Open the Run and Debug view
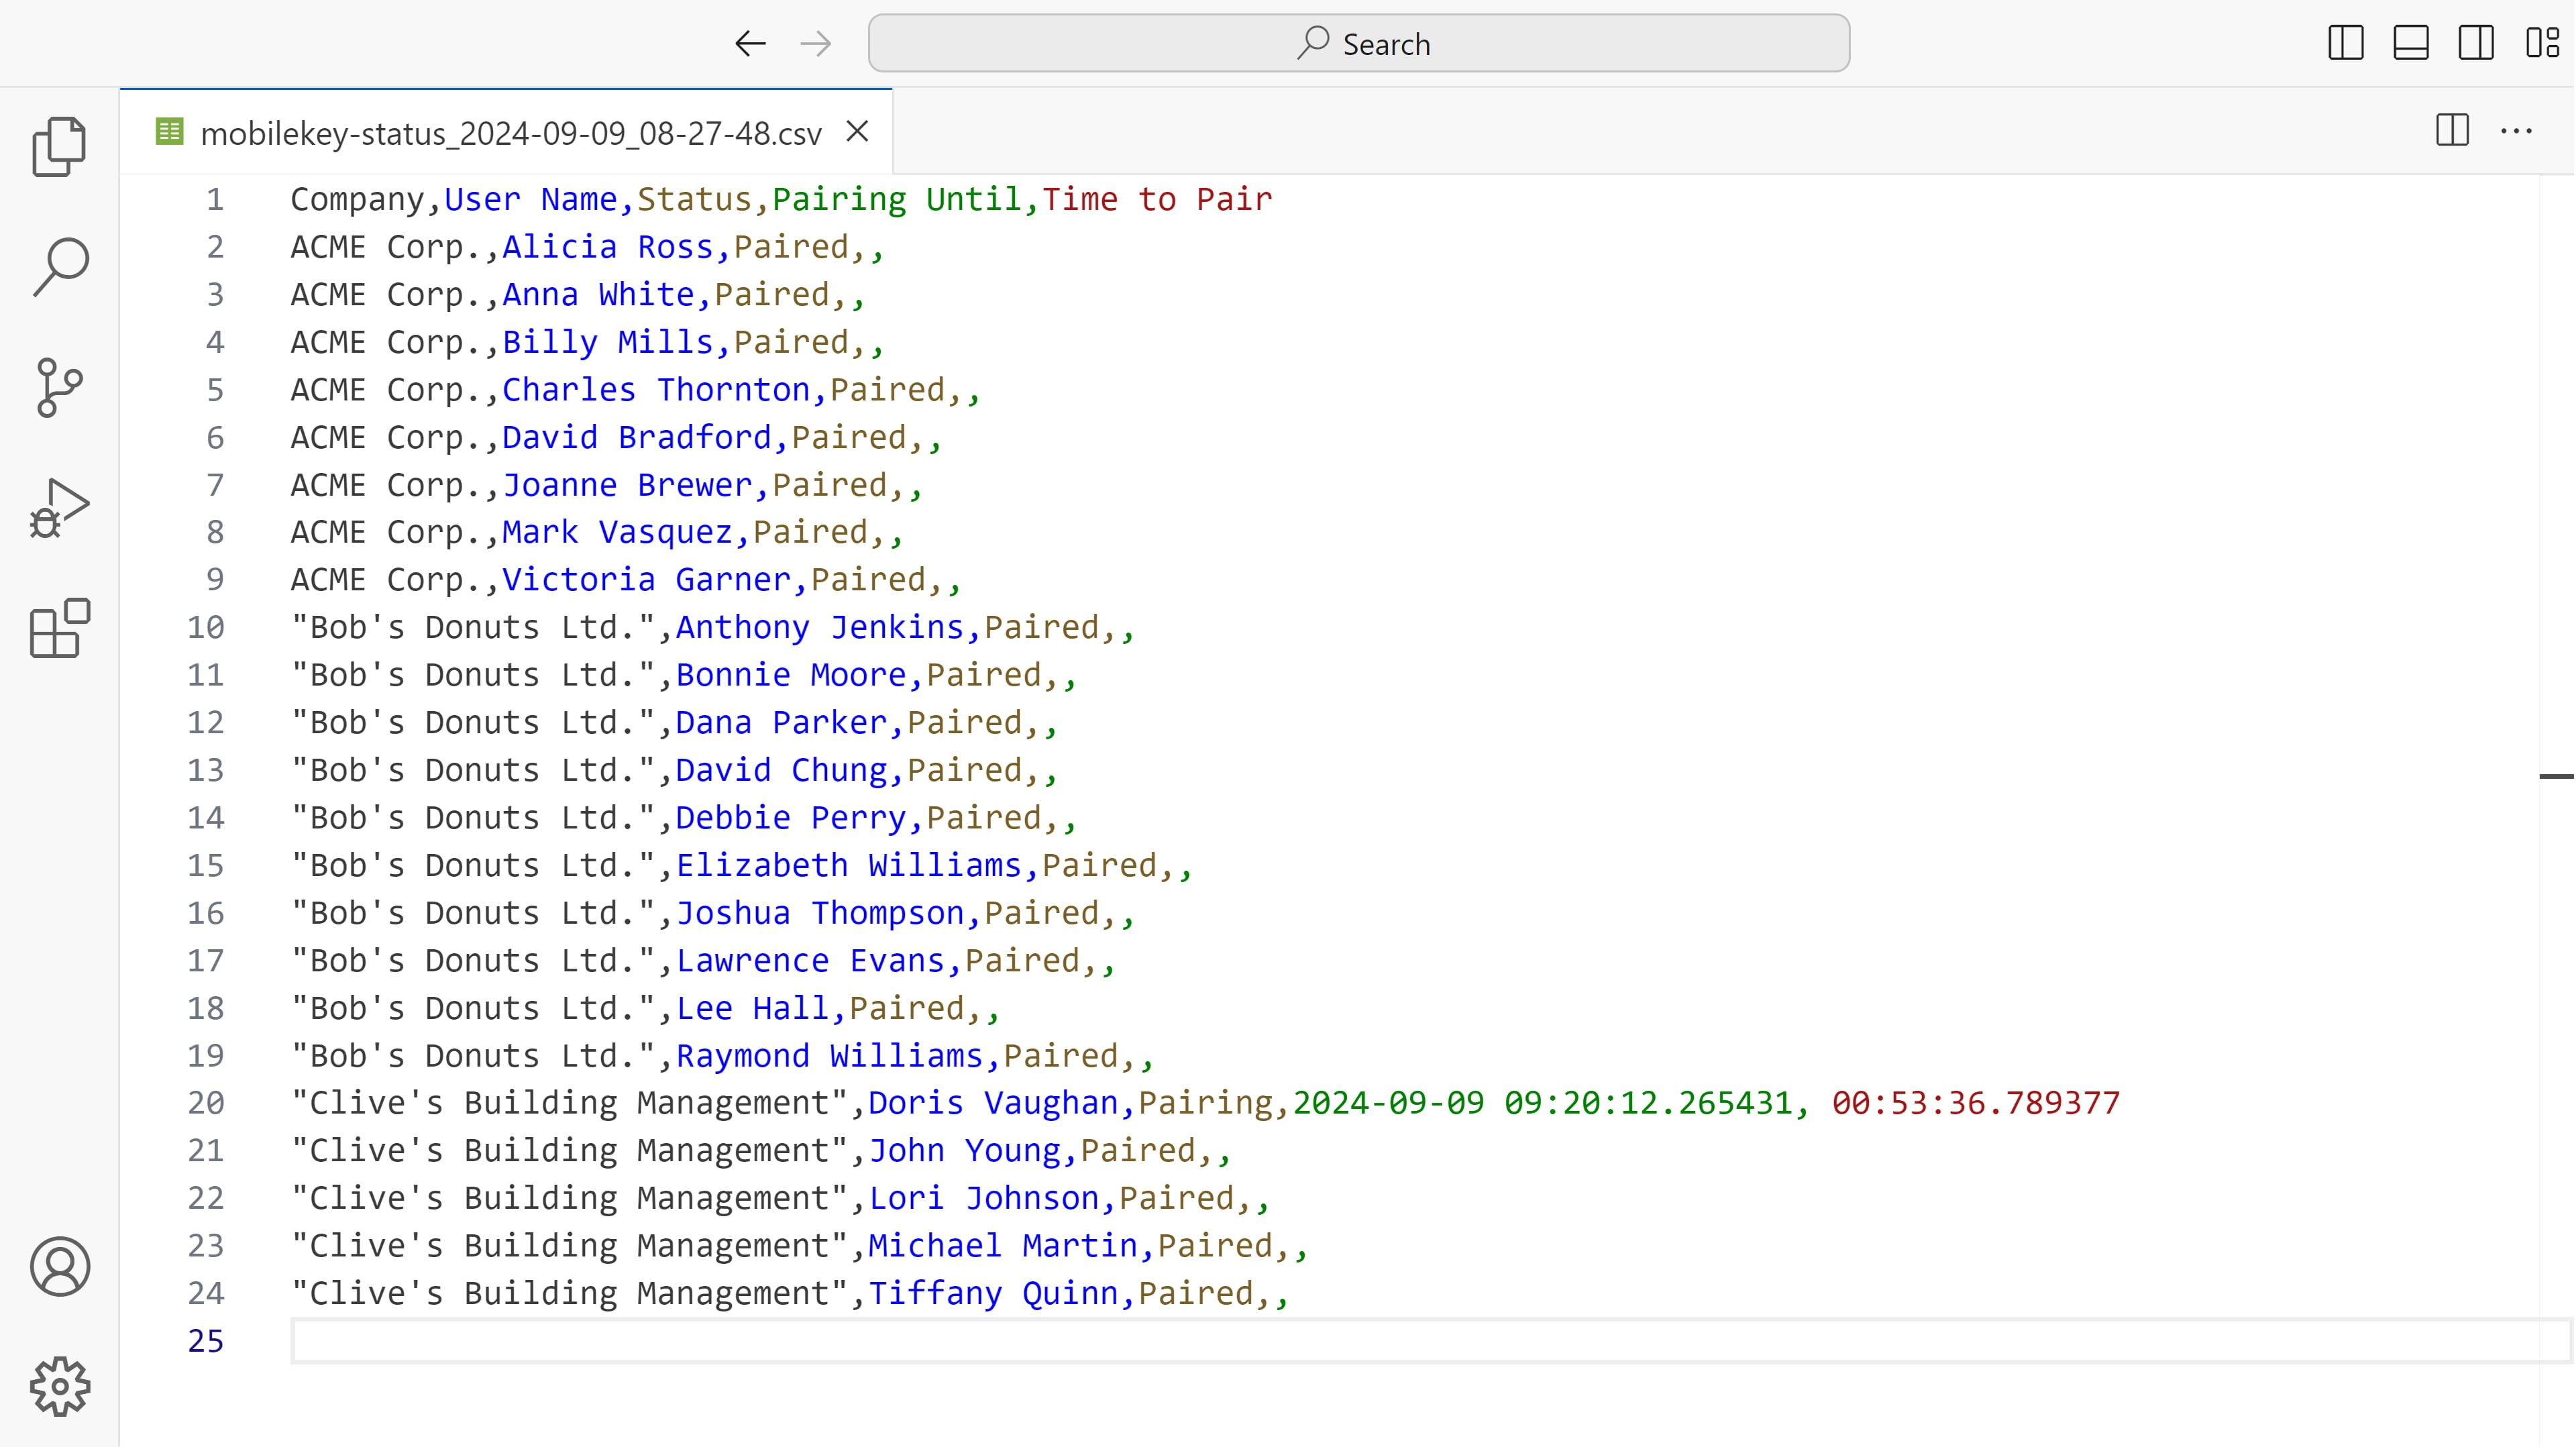The image size is (2576, 1449). pos(60,508)
